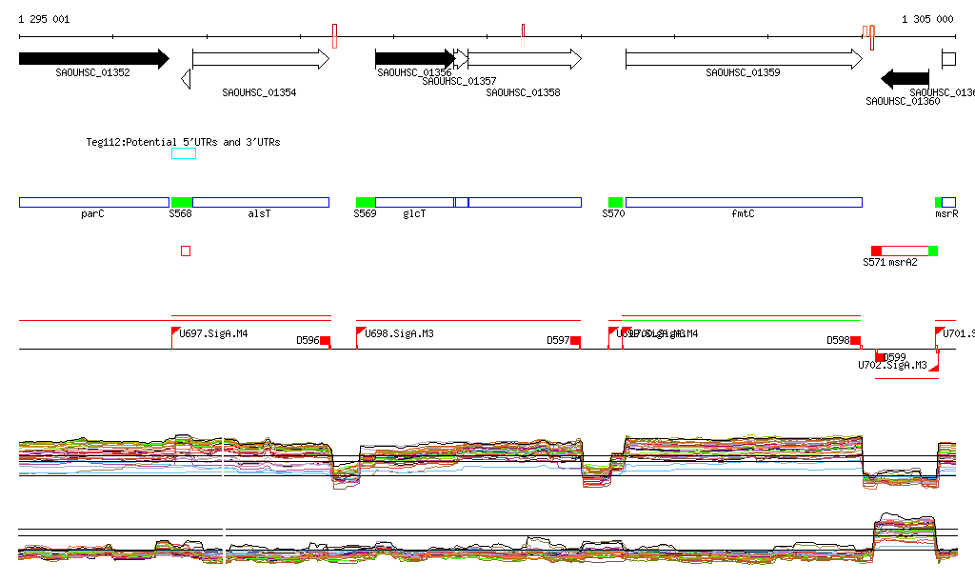Select the SAOUHSC_01354 white gene arrow
This screenshot has height=582, width=975.
point(261,59)
